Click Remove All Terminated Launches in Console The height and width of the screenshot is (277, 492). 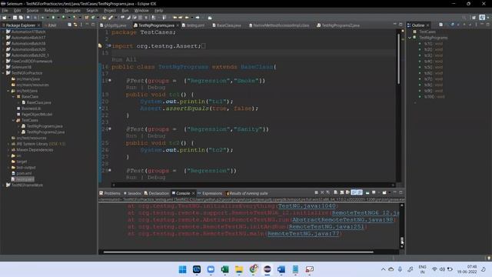click(x=328, y=192)
